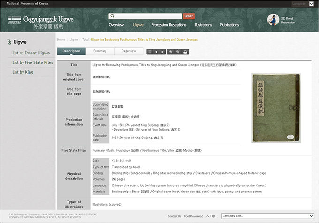319x223 pixels.
Task: Zoom in with magnifier plus icon
Action: coord(170,52)
